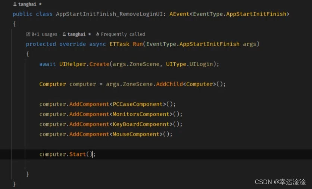Click the 'args' parameter name in the Run signature

click(250, 44)
